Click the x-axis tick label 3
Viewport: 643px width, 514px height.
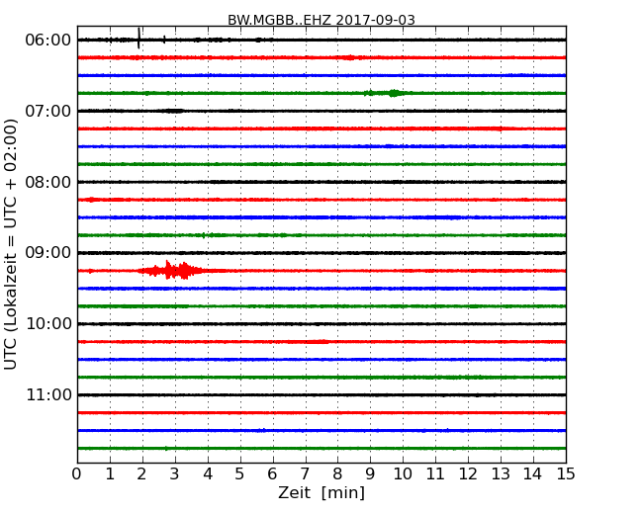pos(175,474)
